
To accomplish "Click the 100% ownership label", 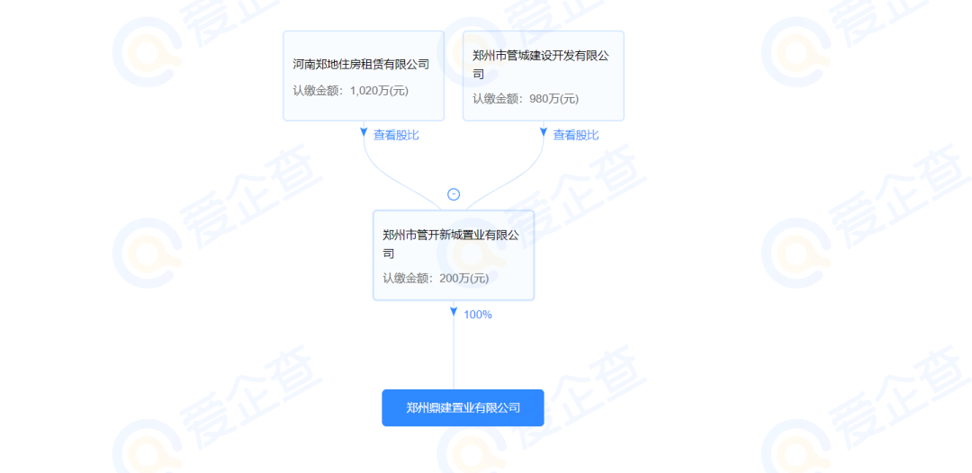I will coord(478,315).
